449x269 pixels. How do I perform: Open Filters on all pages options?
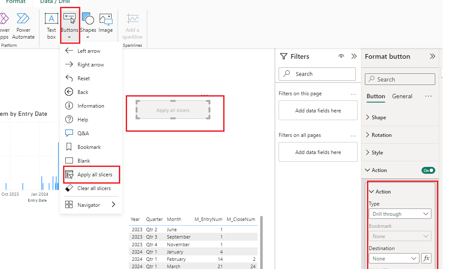point(353,136)
